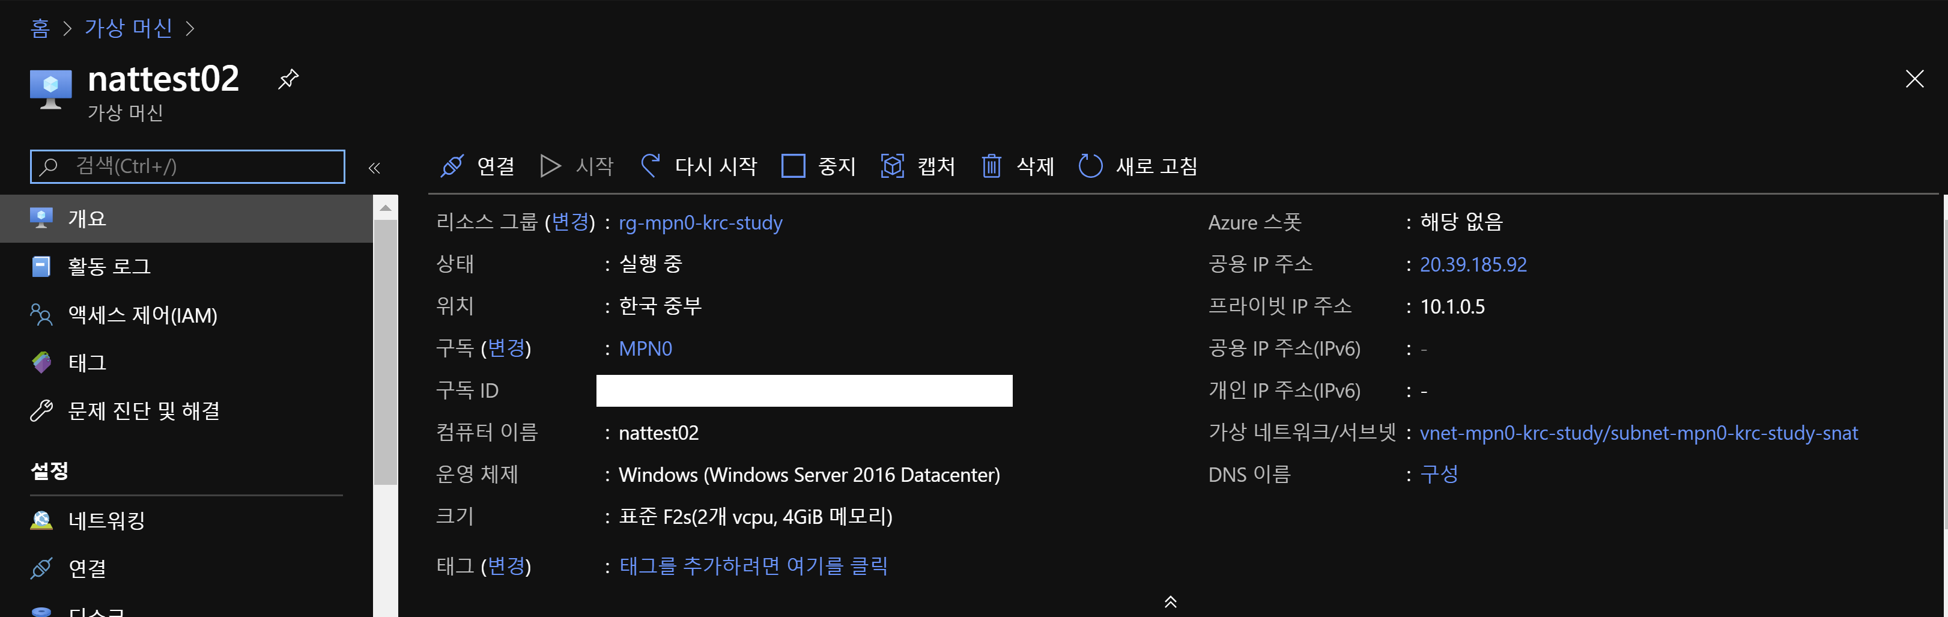
Task: Click the computer name value nattest02
Action: [x=659, y=433]
